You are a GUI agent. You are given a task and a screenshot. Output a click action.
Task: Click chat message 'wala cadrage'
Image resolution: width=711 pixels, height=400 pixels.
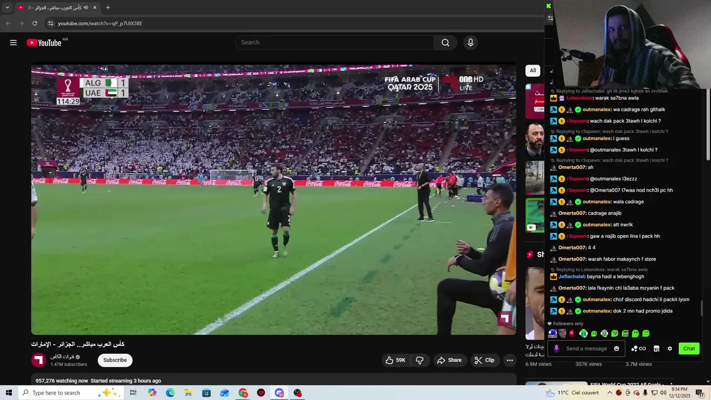(628, 202)
